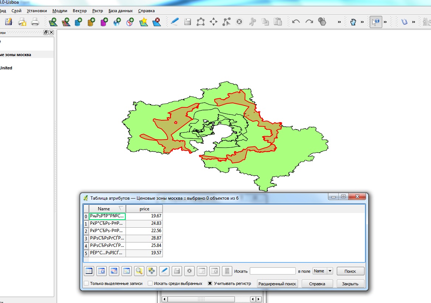Click the Искать search text field
This screenshot has height=303, width=431.
tap(273, 271)
